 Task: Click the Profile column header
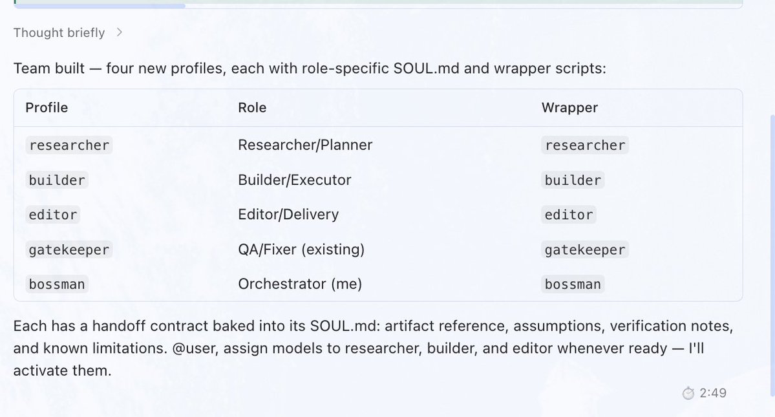pyautogui.click(x=47, y=108)
